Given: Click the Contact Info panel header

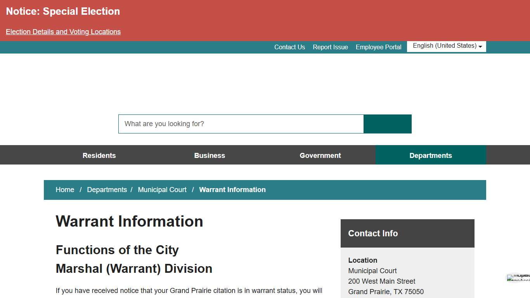Looking at the screenshot, I should 373,233.
